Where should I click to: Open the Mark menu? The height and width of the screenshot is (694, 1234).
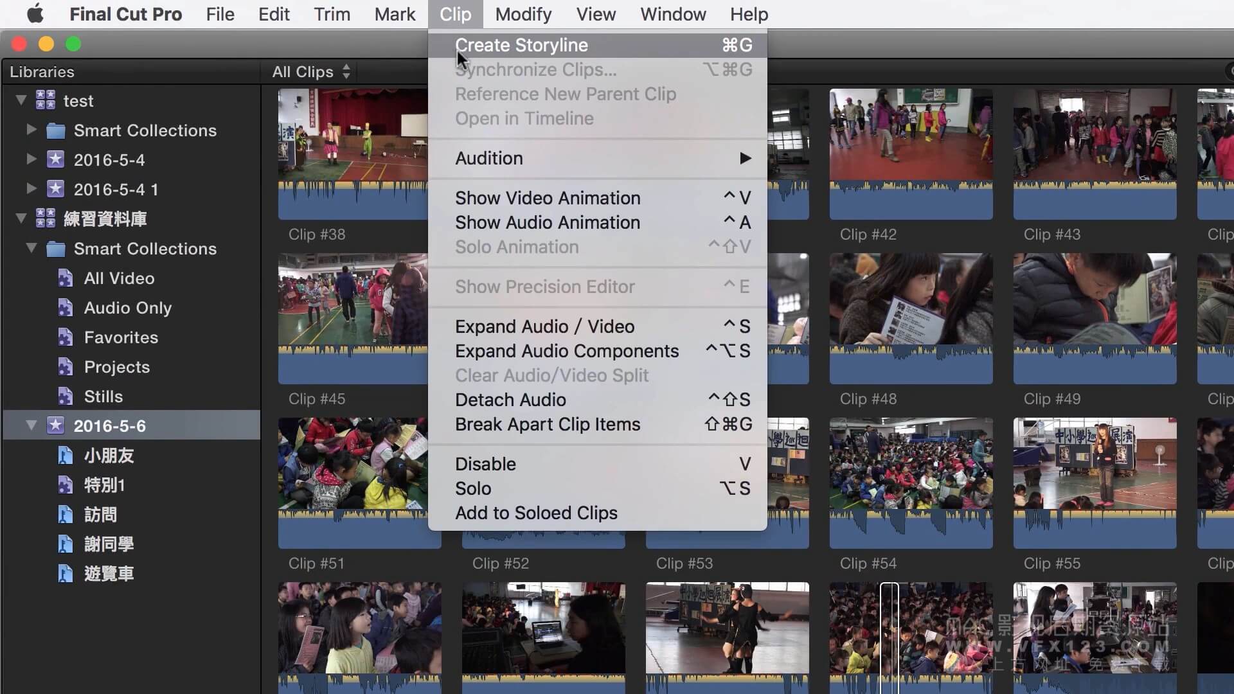(395, 14)
